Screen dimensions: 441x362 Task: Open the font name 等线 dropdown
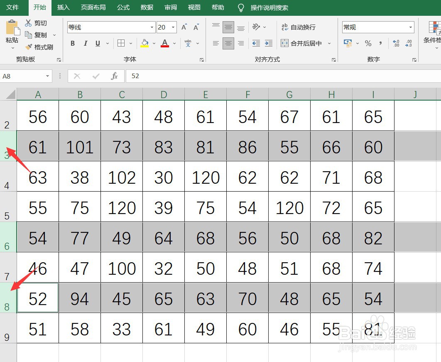152,27
